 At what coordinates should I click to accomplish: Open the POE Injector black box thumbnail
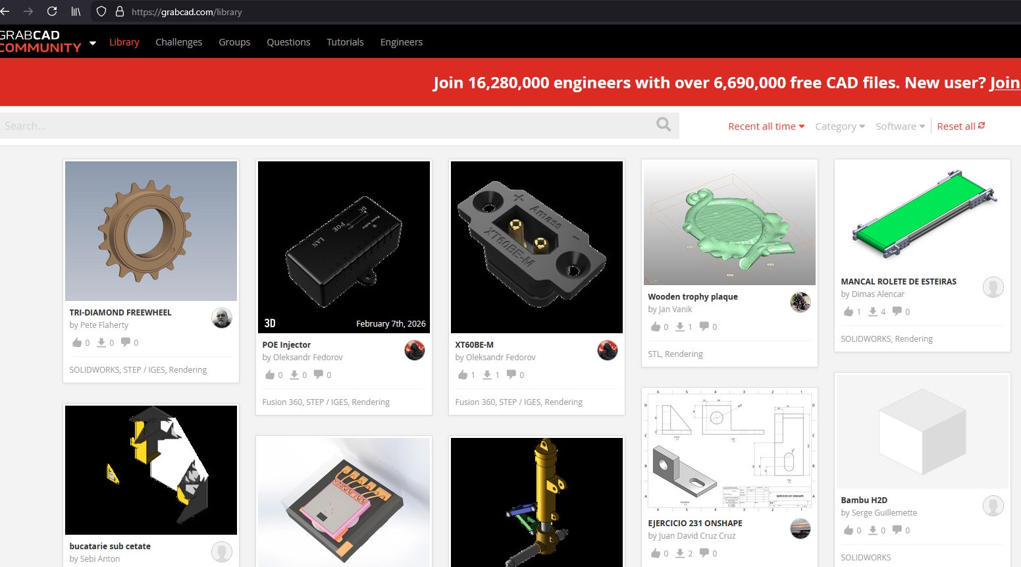344,247
